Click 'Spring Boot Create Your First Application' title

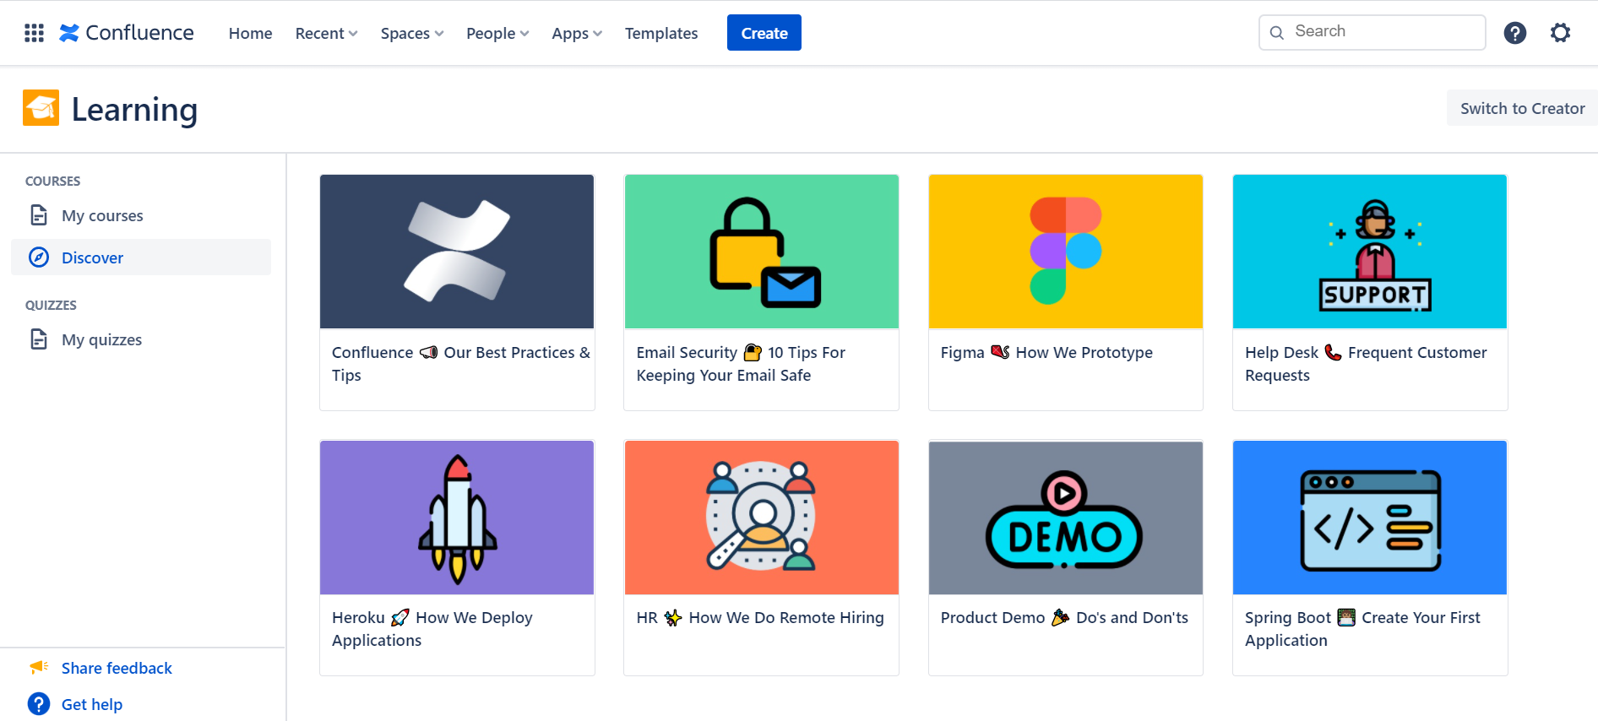1362,629
